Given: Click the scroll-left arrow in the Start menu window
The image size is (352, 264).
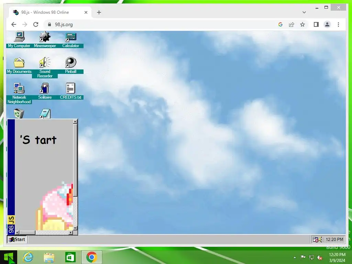Looking at the screenshot, I should click(17, 233).
